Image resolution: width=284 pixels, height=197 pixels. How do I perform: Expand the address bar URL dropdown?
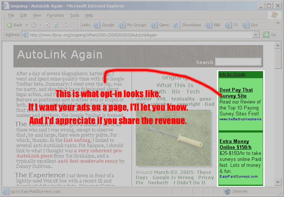(x=256, y=35)
